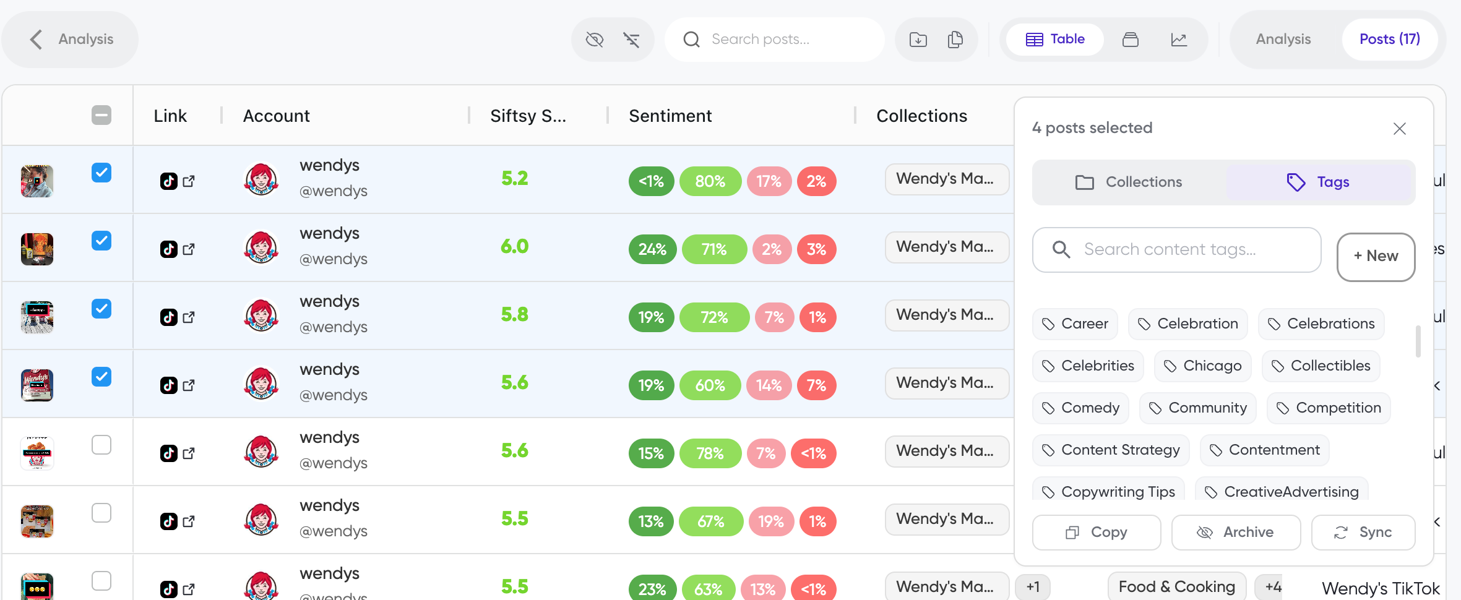The height and width of the screenshot is (600, 1461).
Task: Open thumbnail of the 5.8 post
Action: point(37,317)
